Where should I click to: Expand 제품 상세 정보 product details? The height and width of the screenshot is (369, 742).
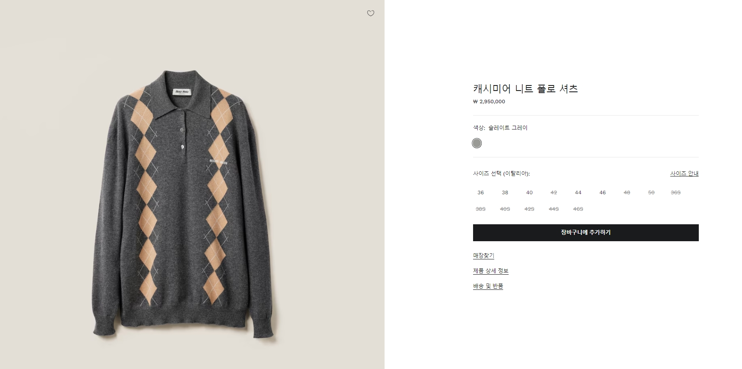[x=491, y=271]
